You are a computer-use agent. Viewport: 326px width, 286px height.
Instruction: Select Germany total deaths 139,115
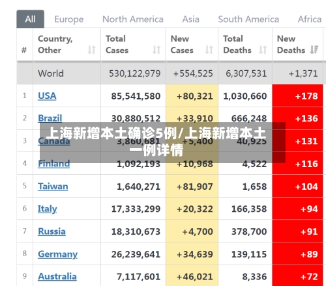(x=249, y=254)
